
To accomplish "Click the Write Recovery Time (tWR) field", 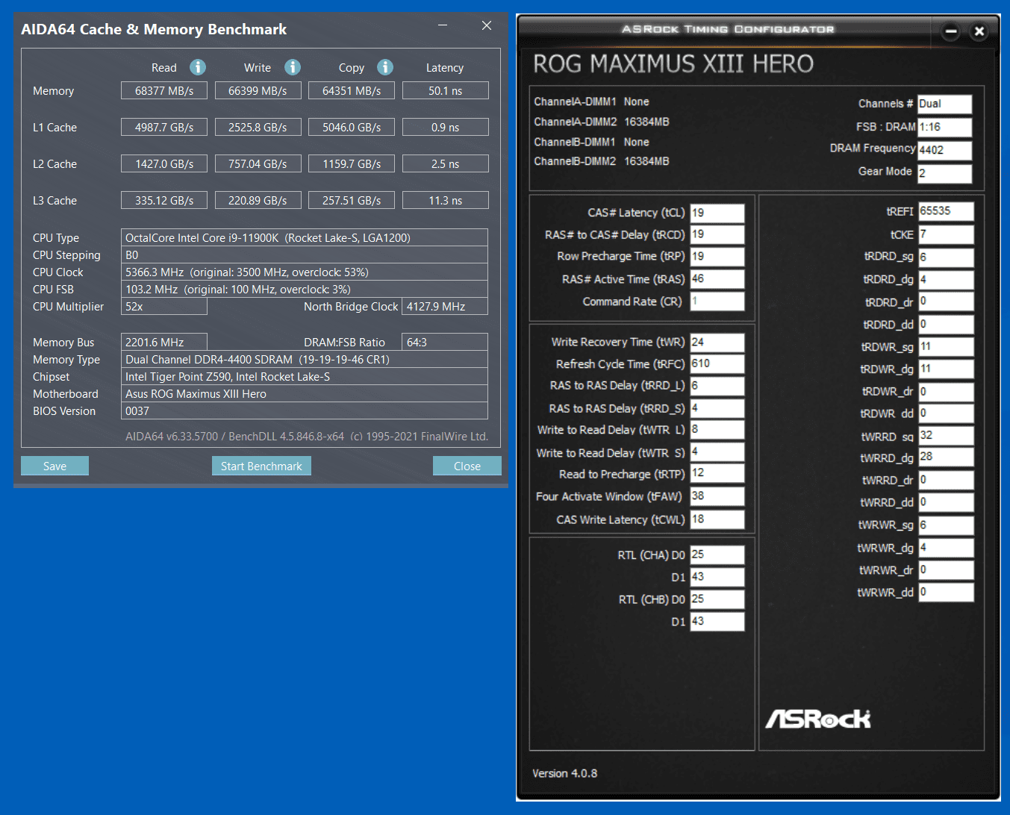I will tap(717, 342).
